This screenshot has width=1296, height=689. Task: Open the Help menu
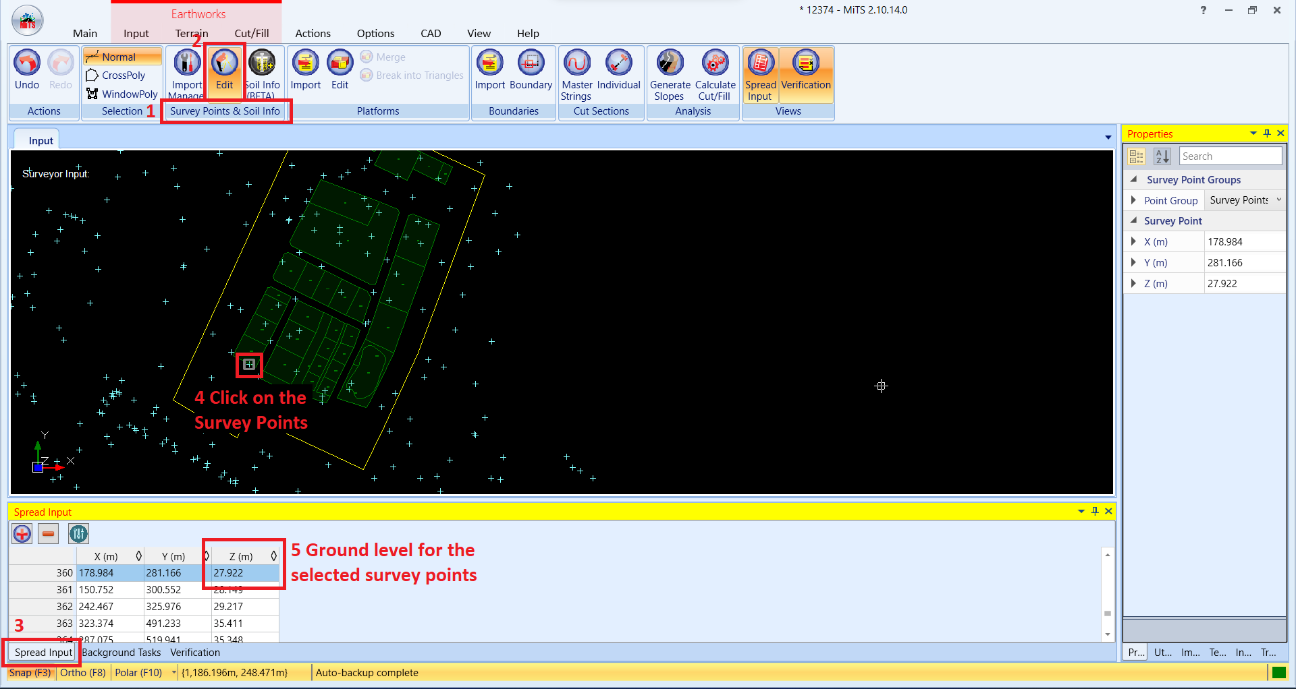pyautogui.click(x=528, y=33)
